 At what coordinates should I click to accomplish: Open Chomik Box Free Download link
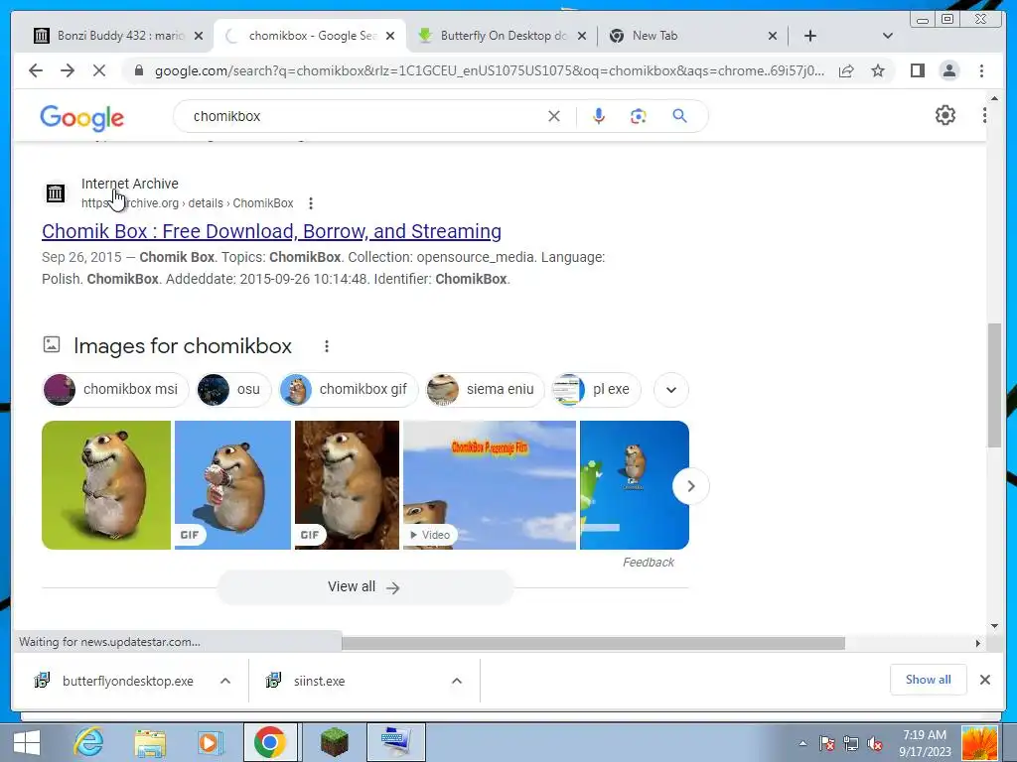pyautogui.click(x=271, y=231)
